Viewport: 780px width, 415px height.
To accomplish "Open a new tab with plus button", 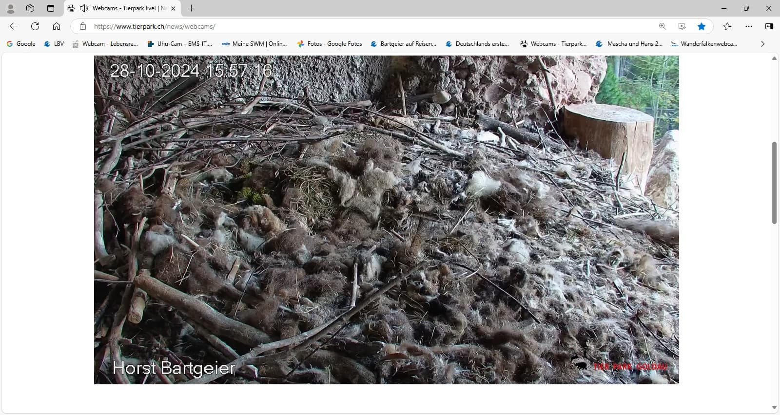I will tap(192, 8).
